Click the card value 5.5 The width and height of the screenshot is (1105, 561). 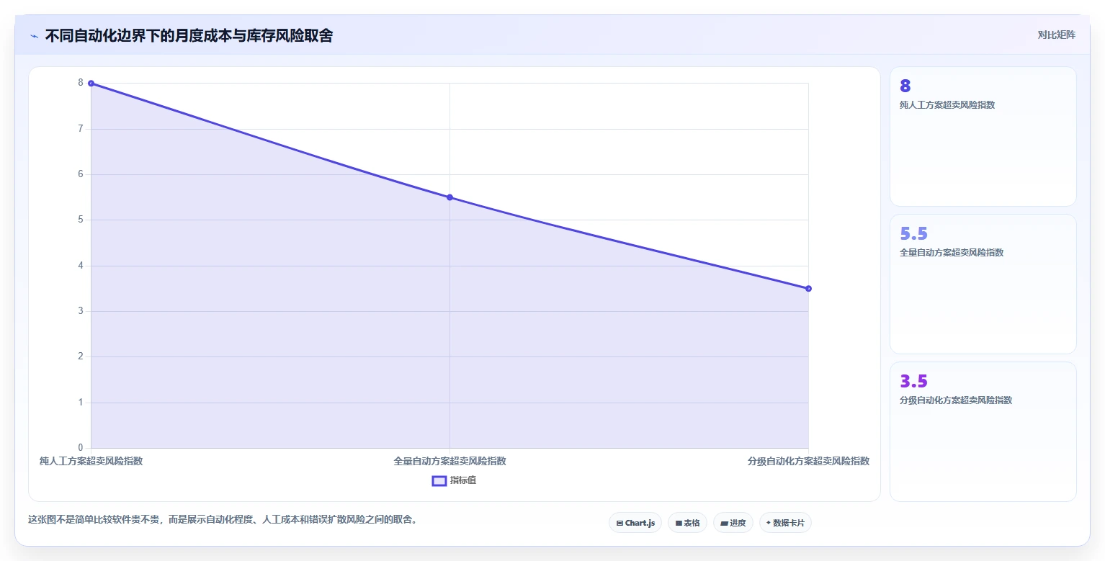click(x=913, y=233)
